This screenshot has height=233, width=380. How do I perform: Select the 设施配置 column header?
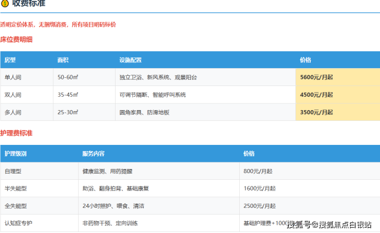point(130,60)
